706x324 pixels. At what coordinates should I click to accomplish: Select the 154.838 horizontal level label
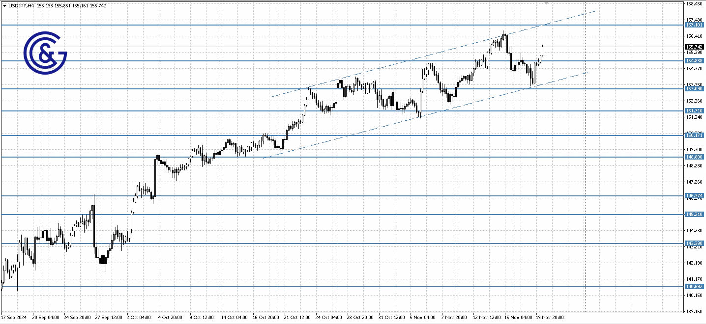pos(694,61)
